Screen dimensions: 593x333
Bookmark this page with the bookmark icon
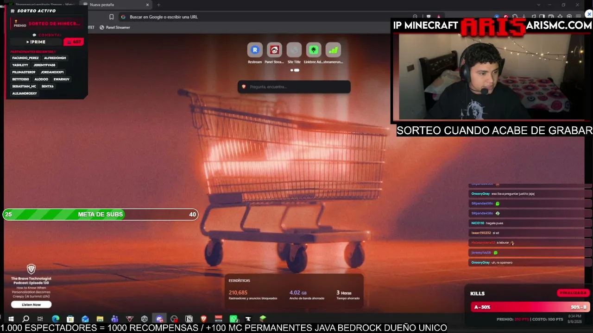point(111,17)
